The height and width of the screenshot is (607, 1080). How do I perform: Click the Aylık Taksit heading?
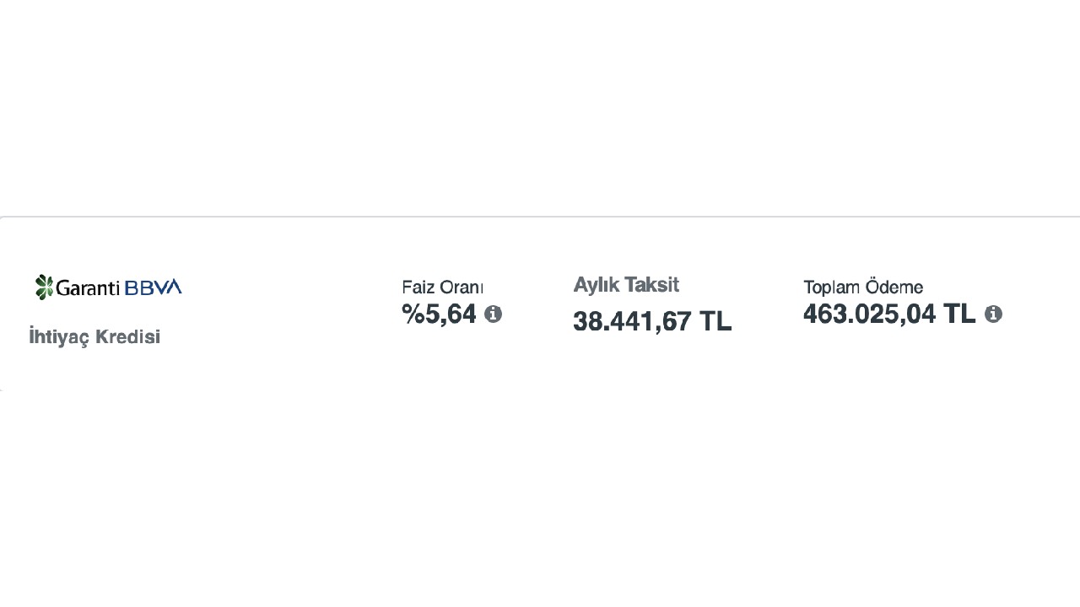[626, 285]
